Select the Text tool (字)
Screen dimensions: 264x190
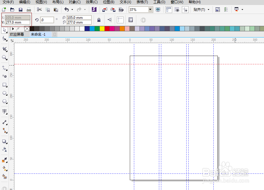point(4,112)
